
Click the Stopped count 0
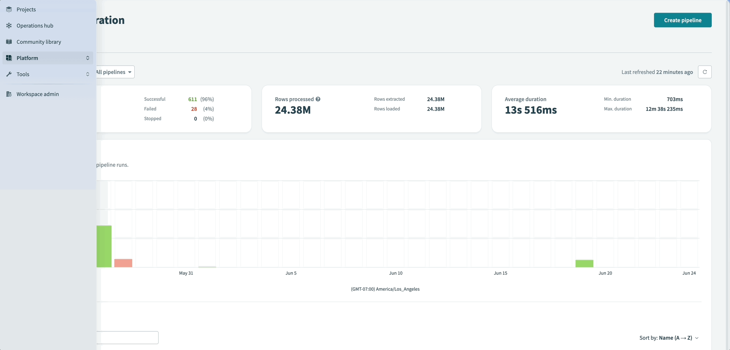pos(195,119)
